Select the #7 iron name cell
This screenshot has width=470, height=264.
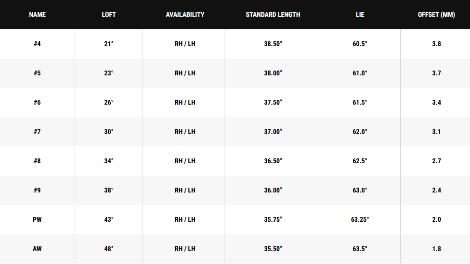(x=37, y=132)
